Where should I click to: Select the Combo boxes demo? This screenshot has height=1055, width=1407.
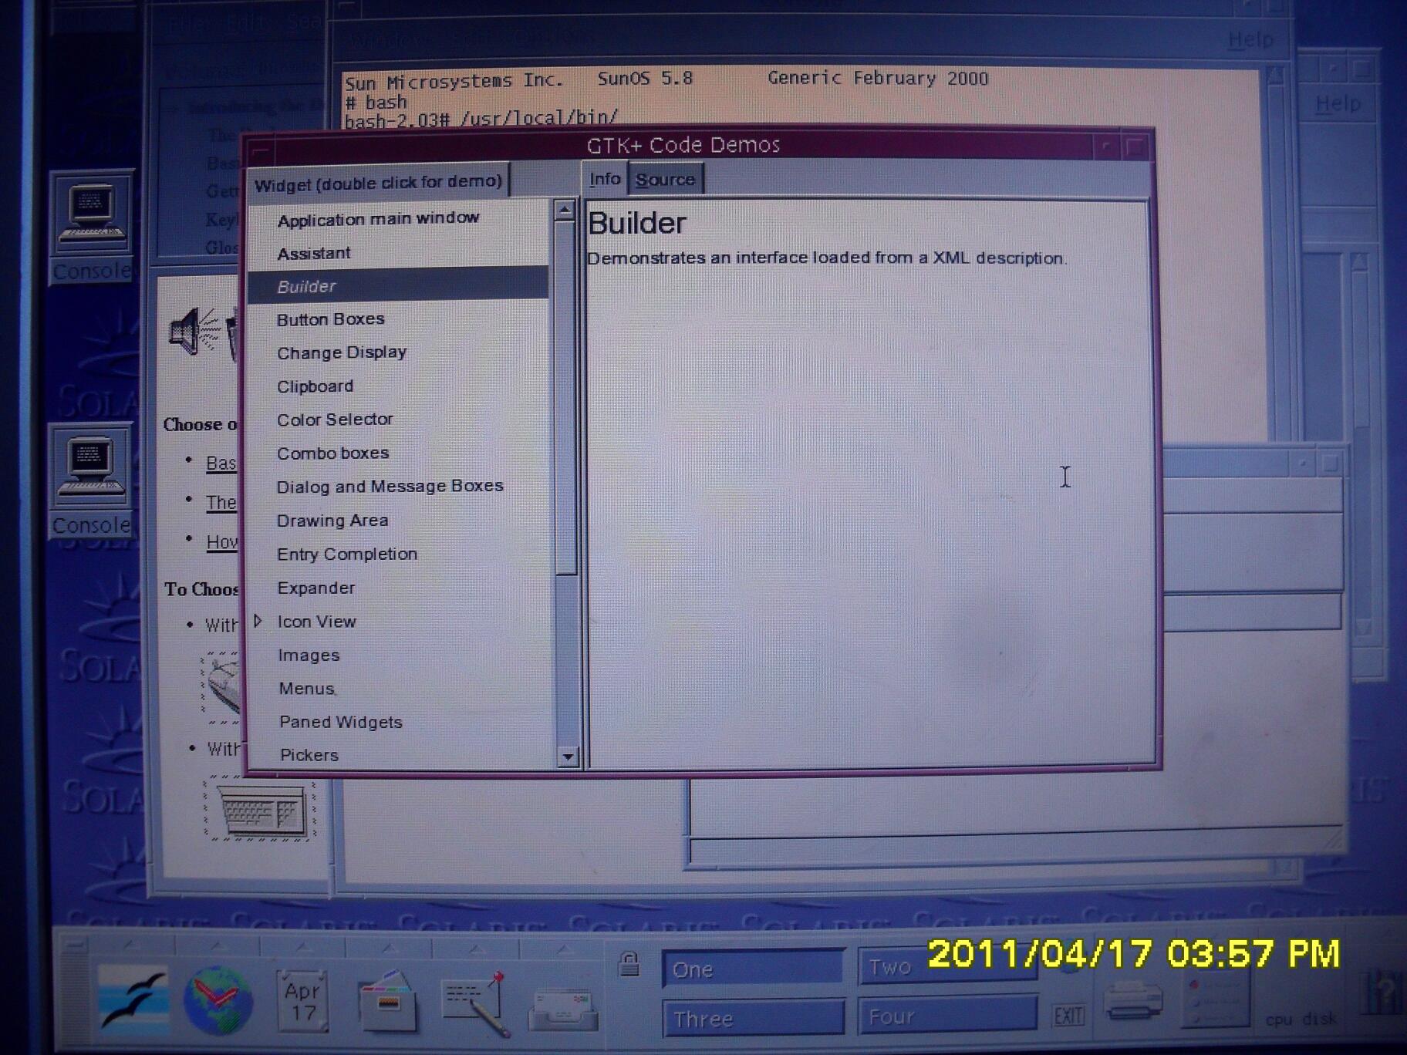coord(332,453)
